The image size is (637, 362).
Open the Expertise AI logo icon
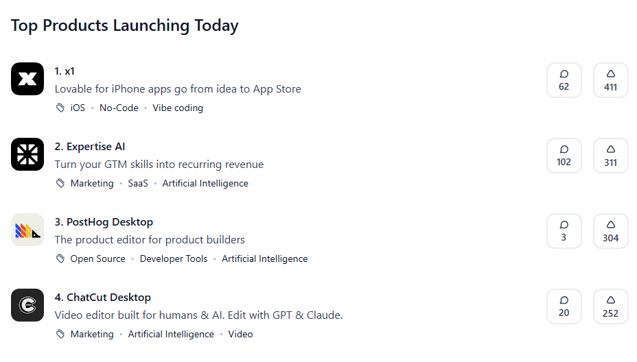click(27, 154)
